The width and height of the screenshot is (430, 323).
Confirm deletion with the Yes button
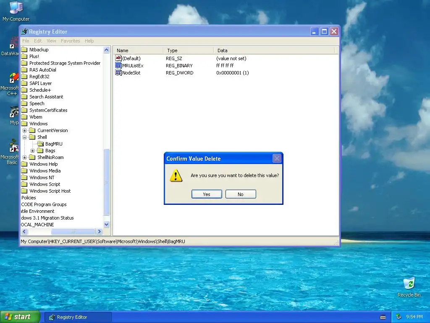pyautogui.click(x=207, y=194)
